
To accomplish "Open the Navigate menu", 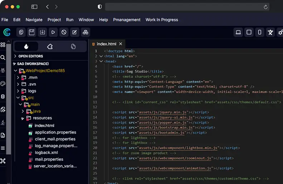I will [34, 20].
